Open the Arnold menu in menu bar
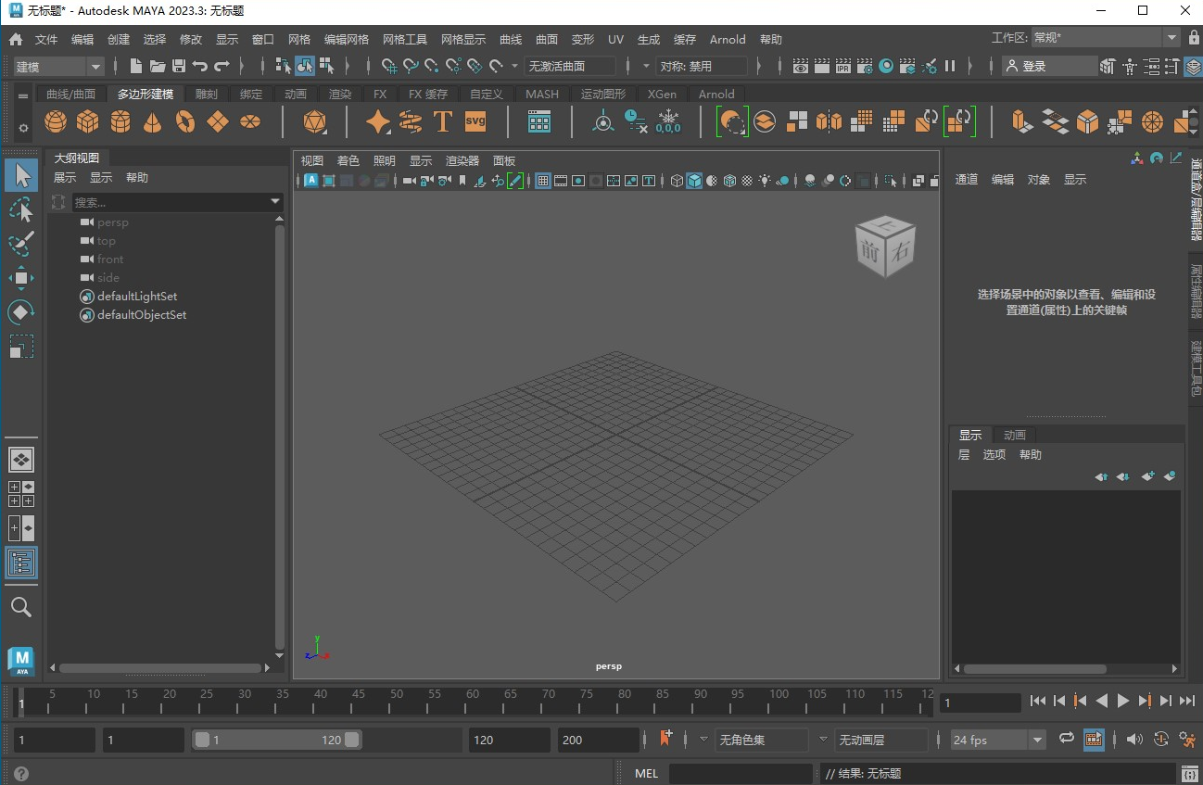1203x785 pixels. [728, 40]
